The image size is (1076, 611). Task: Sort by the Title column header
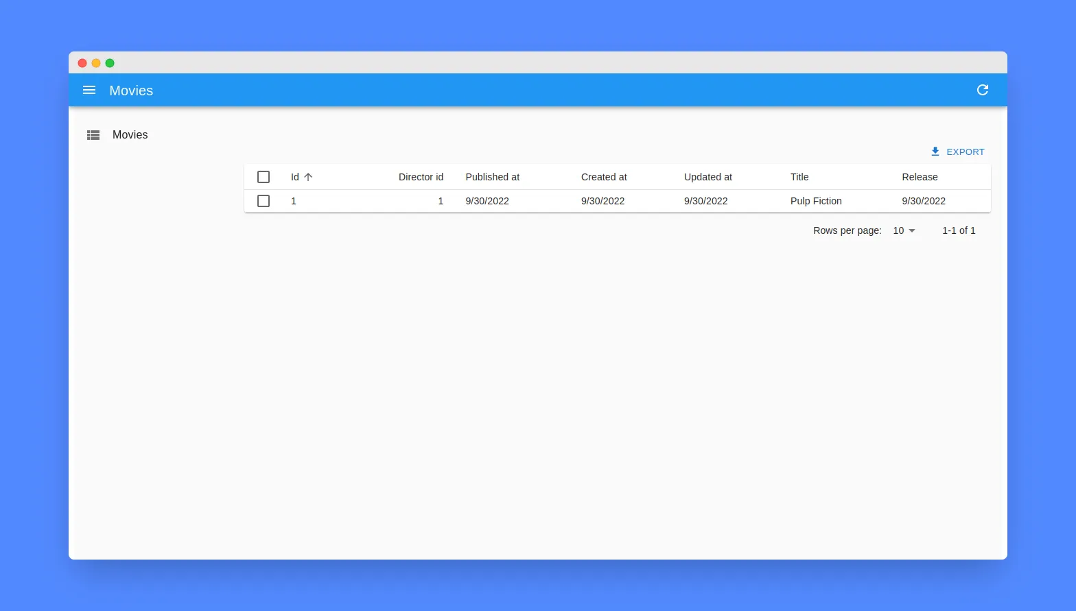(x=799, y=177)
